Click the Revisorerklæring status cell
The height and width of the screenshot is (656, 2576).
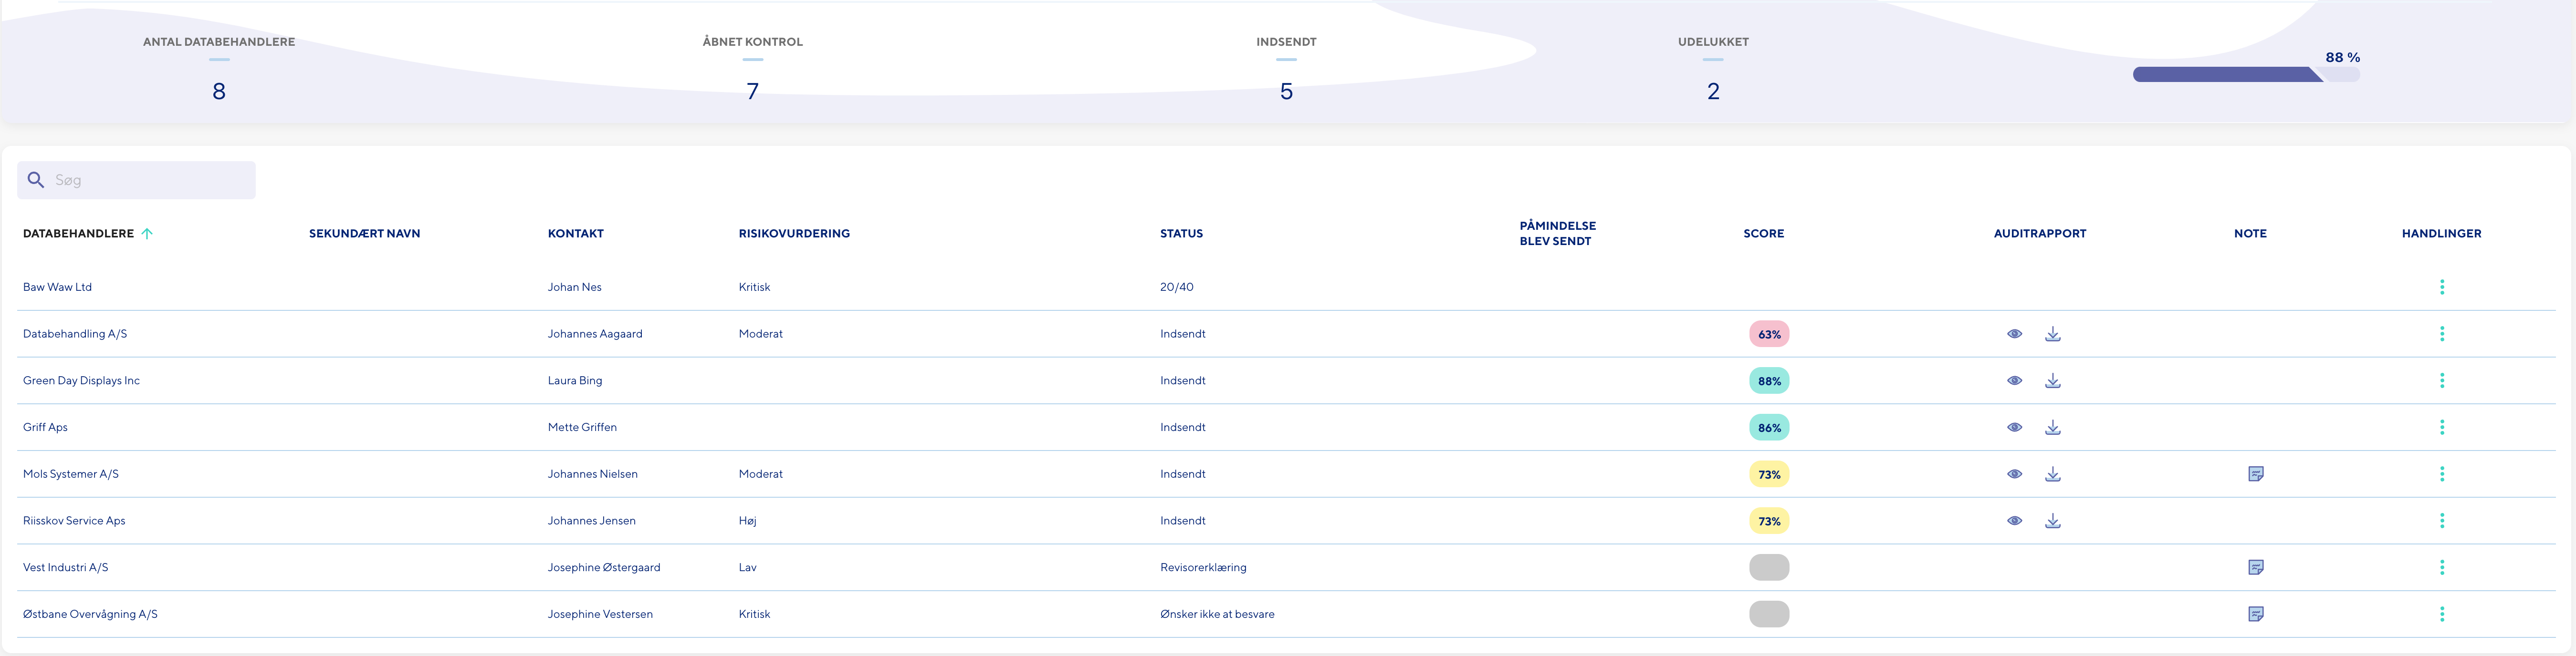tap(1203, 567)
